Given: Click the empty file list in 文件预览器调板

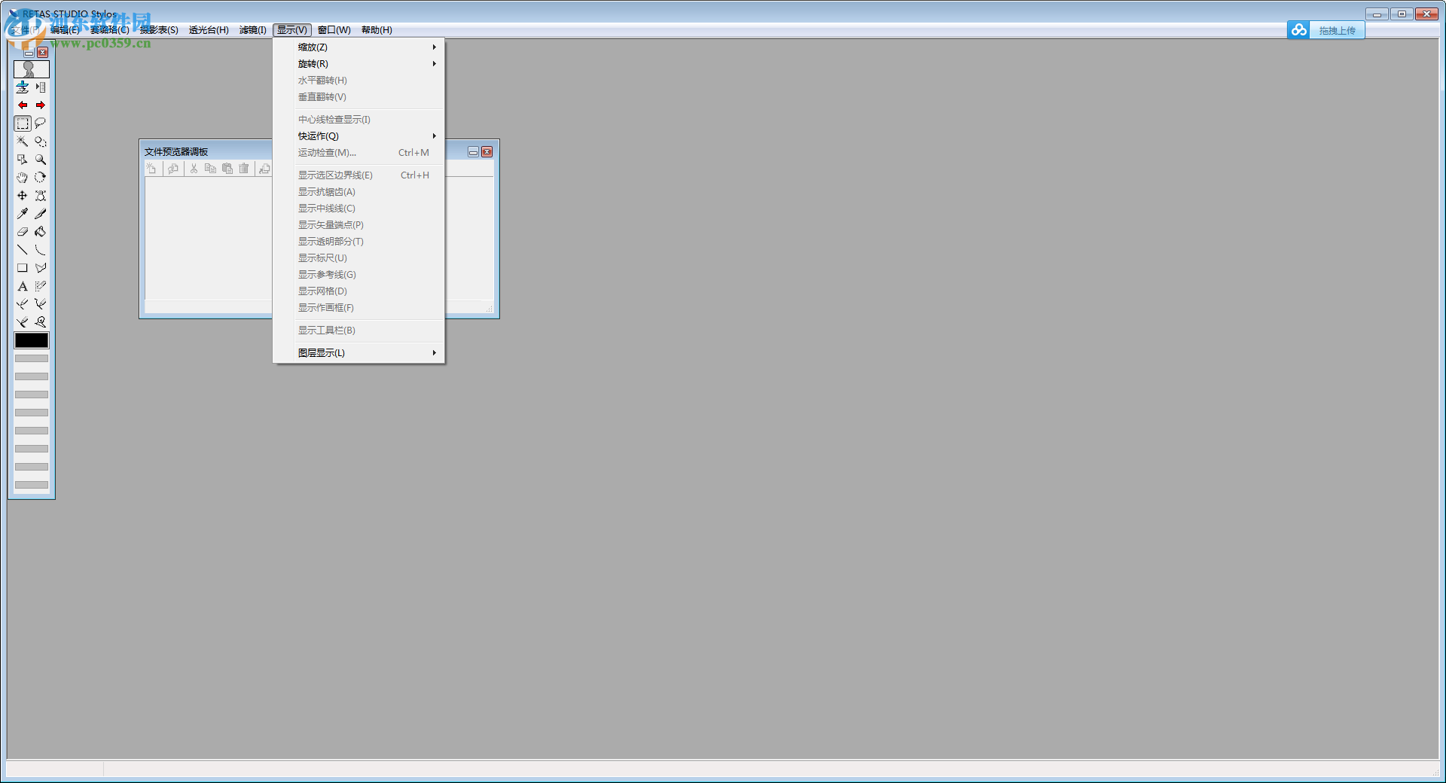Looking at the screenshot, I should (x=209, y=239).
